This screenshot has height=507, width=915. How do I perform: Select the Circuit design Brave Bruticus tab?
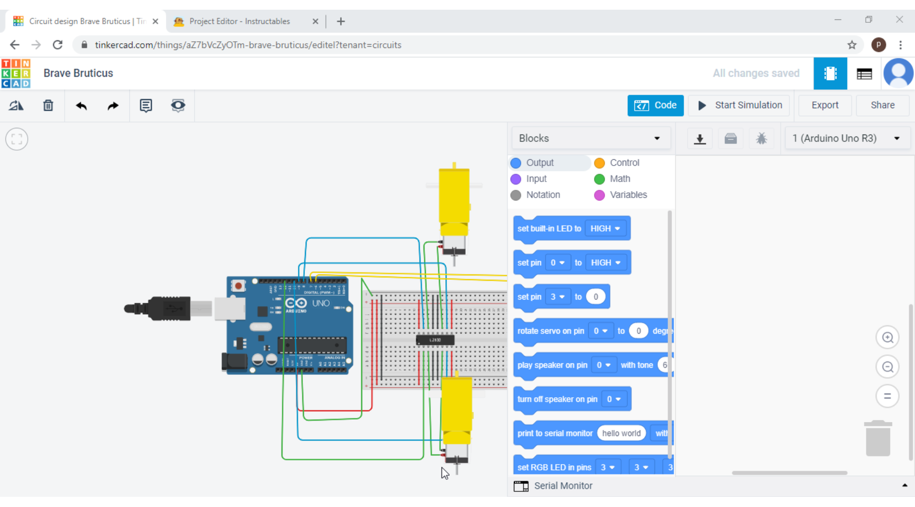(87, 21)
